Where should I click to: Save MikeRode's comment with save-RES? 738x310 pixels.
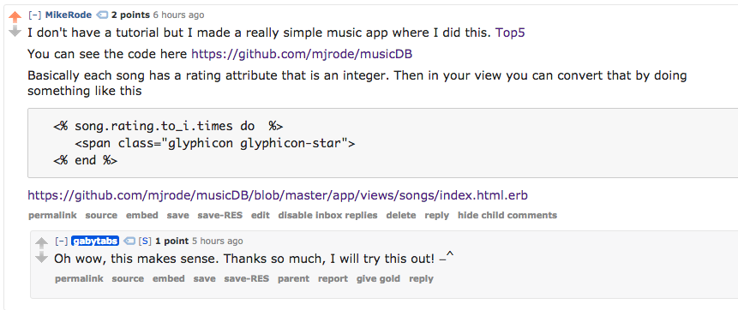[x=219, y=216]
